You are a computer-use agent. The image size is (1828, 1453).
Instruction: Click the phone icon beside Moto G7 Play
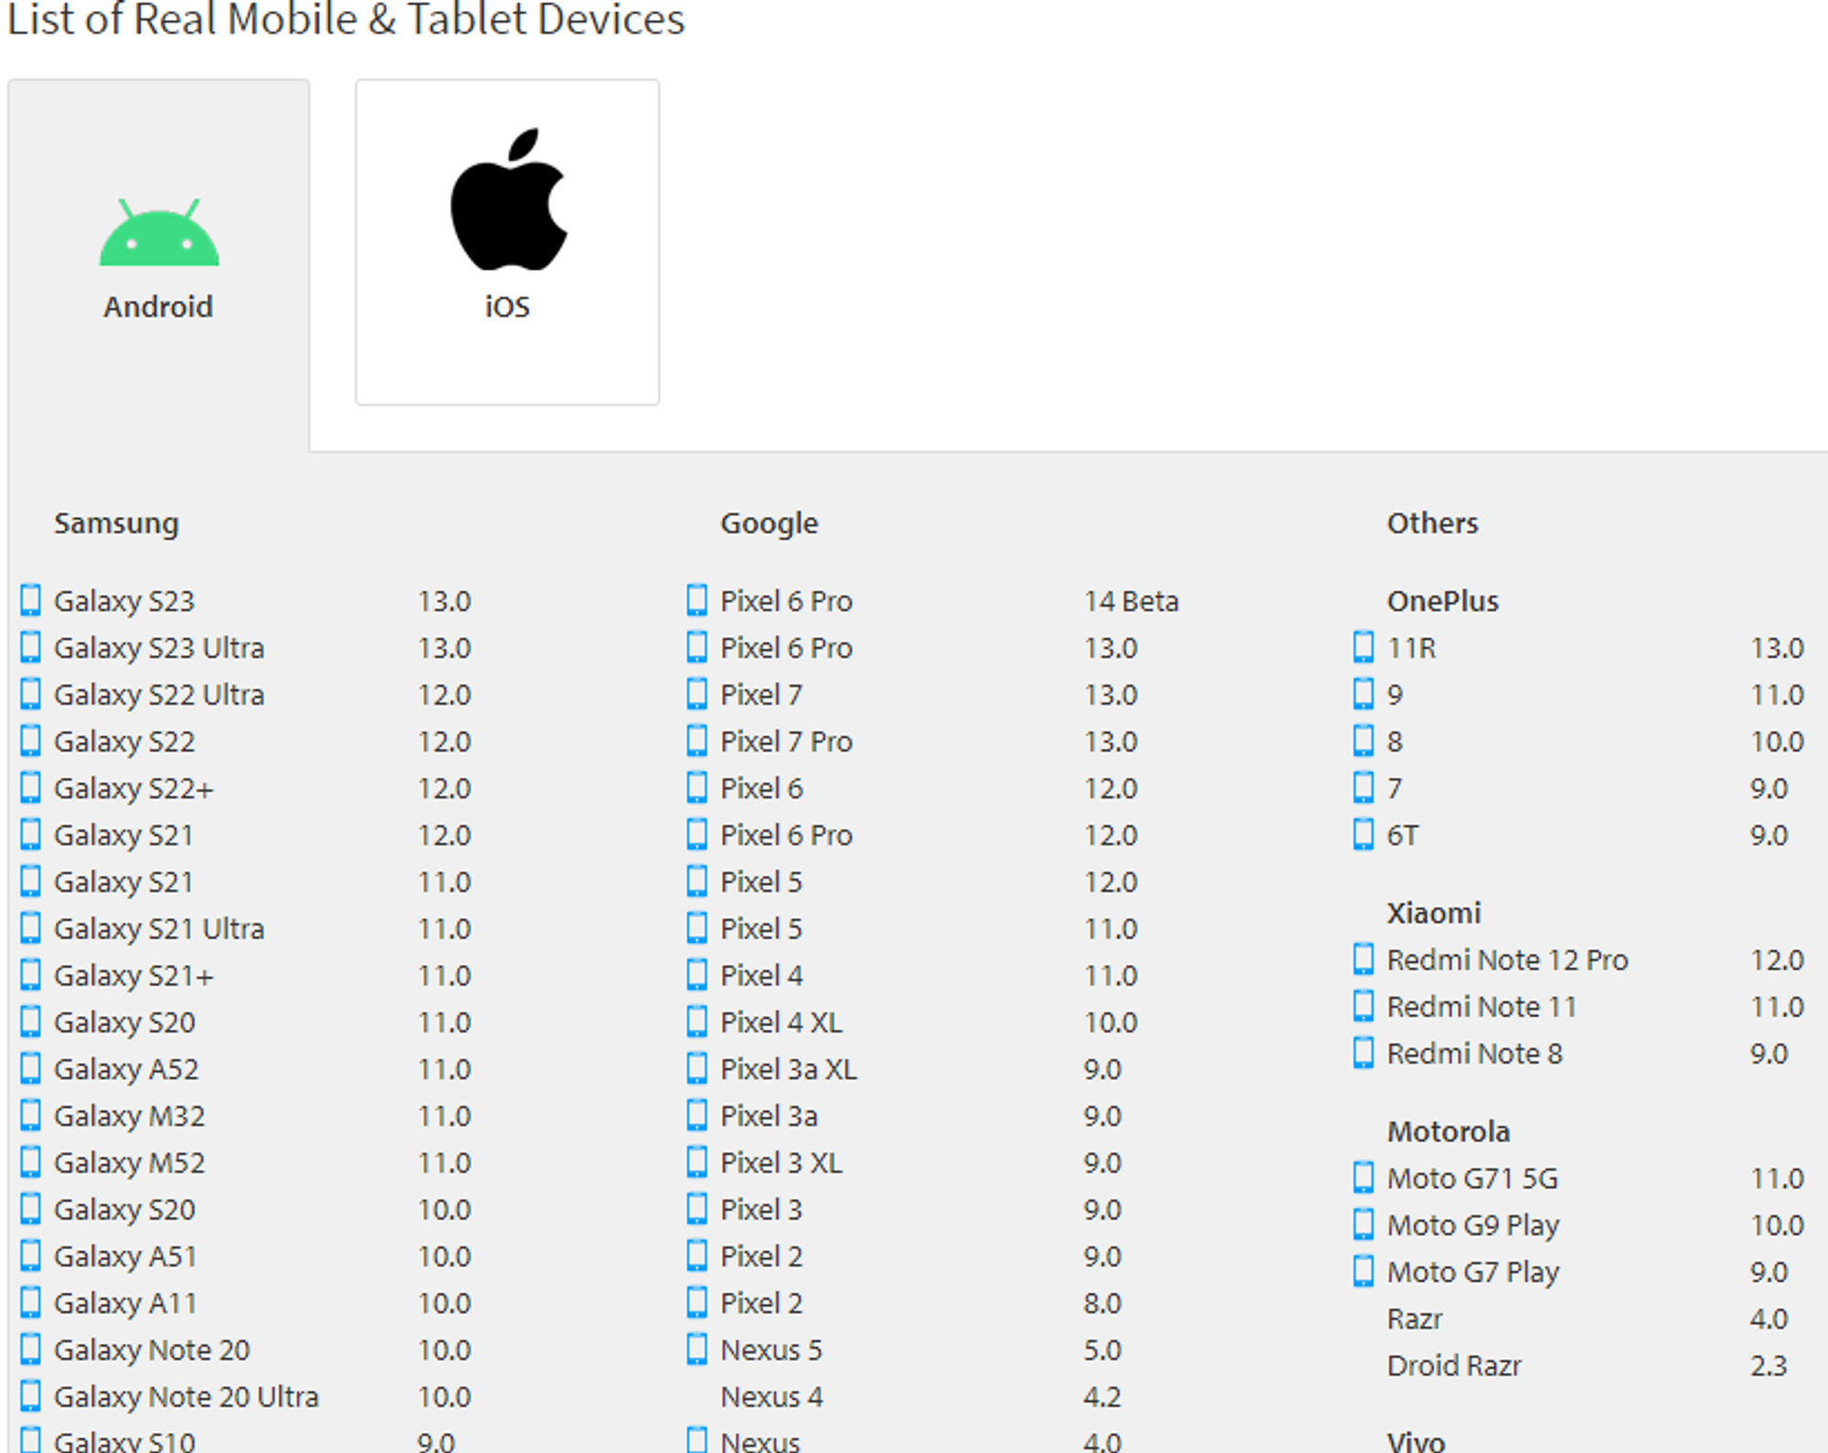tap(1363, 1271)
